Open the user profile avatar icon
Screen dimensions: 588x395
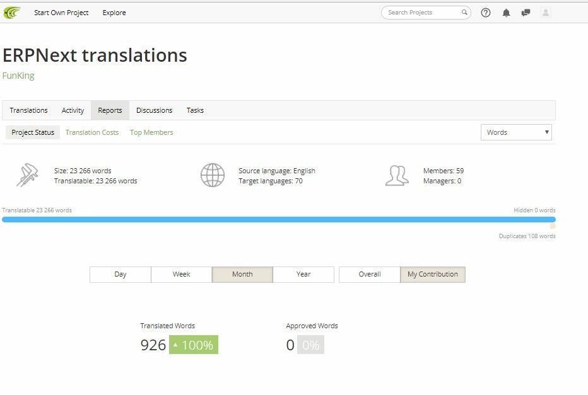pyautogui.click(x=546, y=13)
